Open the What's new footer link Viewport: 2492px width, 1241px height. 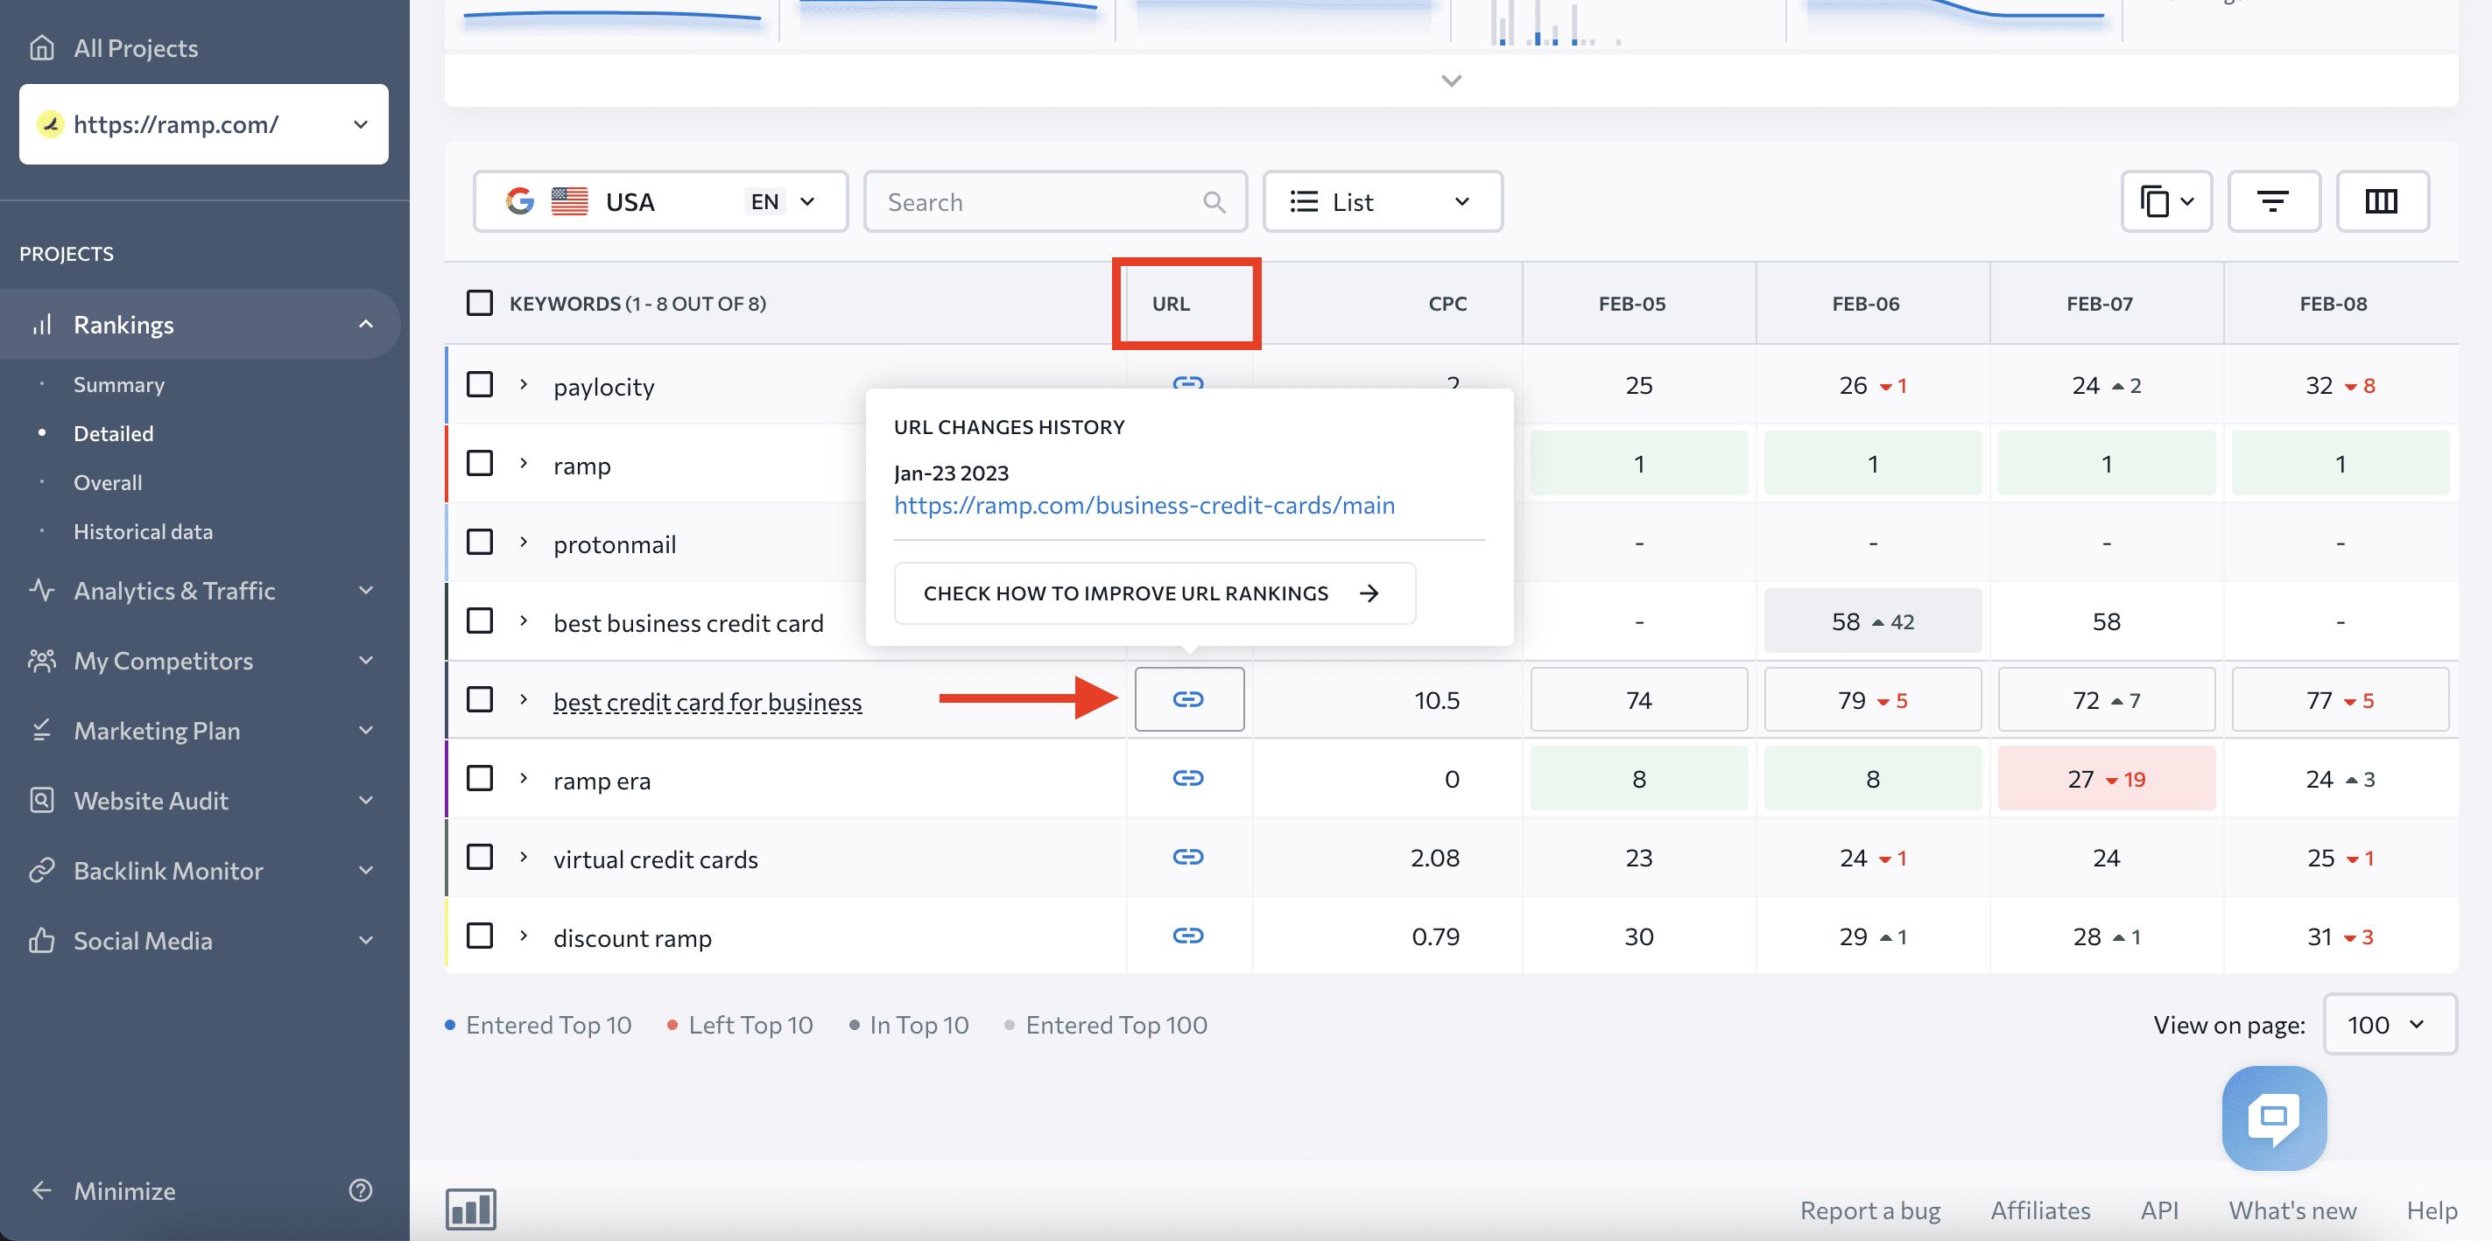click(x=2292, y=1210)
